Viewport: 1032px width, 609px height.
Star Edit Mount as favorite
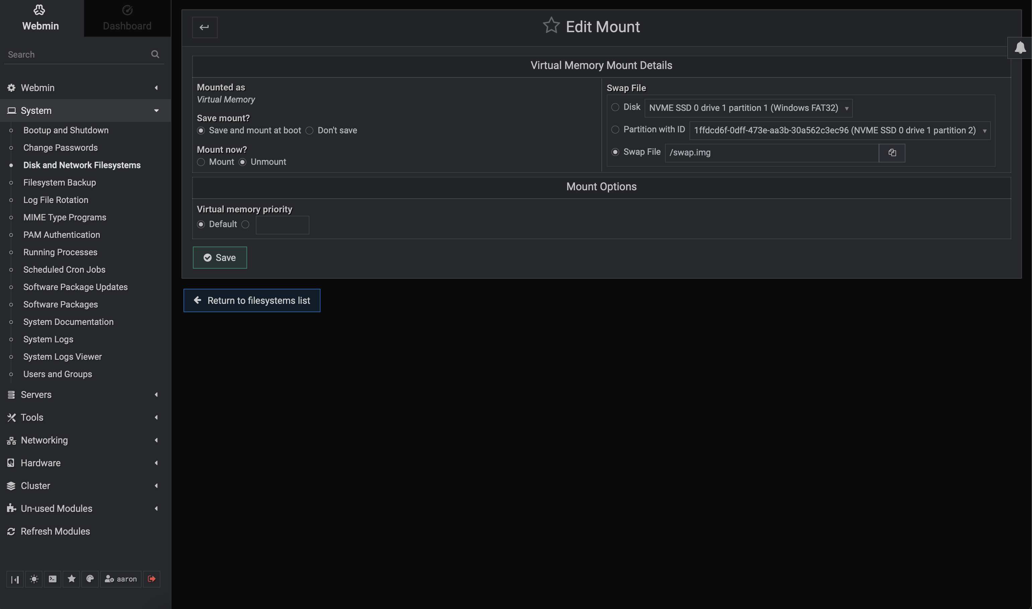[551, 25]
